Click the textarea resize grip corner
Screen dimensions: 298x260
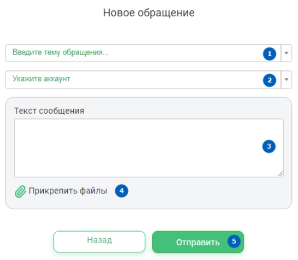click(x=280, y=174)
